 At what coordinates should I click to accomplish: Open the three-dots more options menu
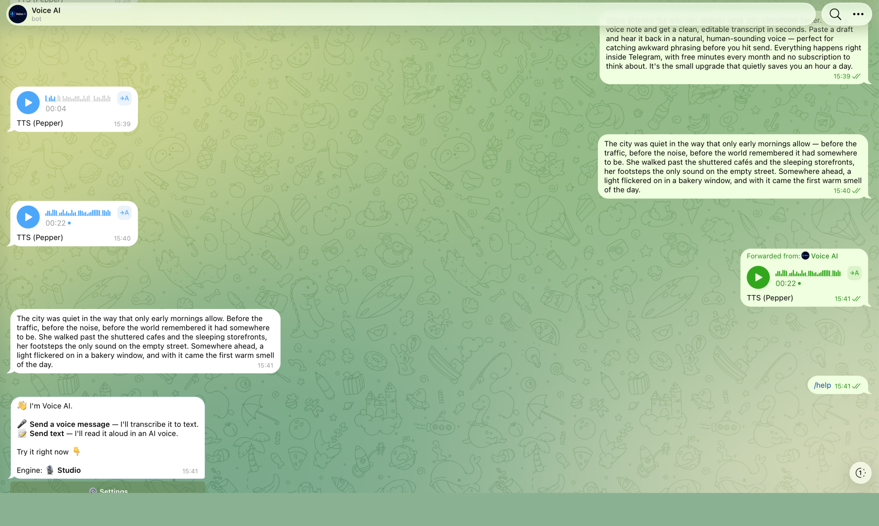(x=858, y=14)
